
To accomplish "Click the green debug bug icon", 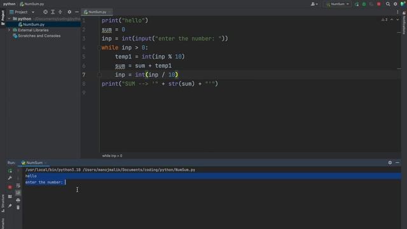I will click(364, 4).
